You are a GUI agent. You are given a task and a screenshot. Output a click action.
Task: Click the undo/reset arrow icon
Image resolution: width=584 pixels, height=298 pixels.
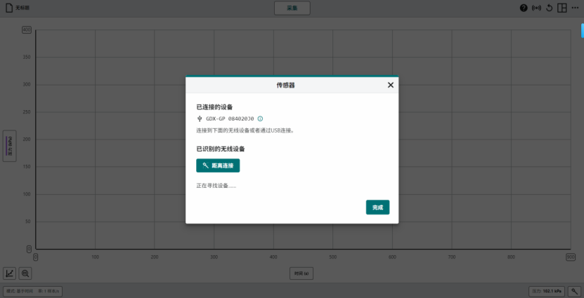click(x=549, y=8)
